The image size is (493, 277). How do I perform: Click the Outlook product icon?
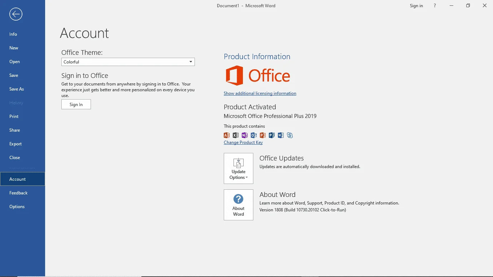254,135
